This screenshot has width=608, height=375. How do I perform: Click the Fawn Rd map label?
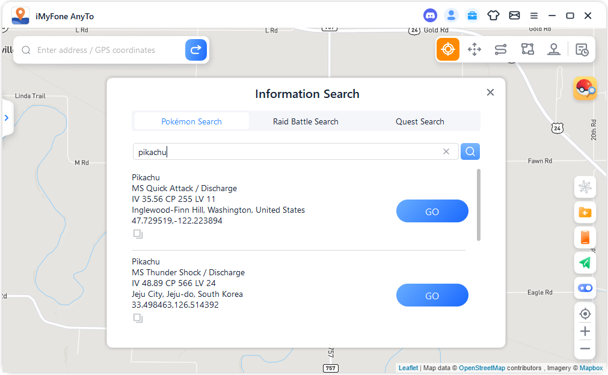(x=540, y=161)
